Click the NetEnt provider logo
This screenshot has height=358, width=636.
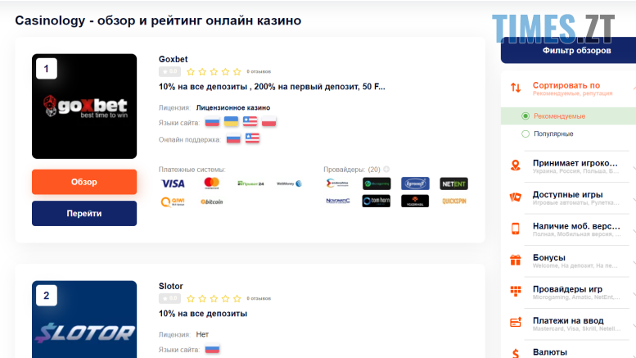tap(453, 184)
